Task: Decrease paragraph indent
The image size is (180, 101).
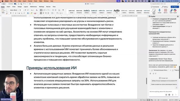Action: pos(53,10)
